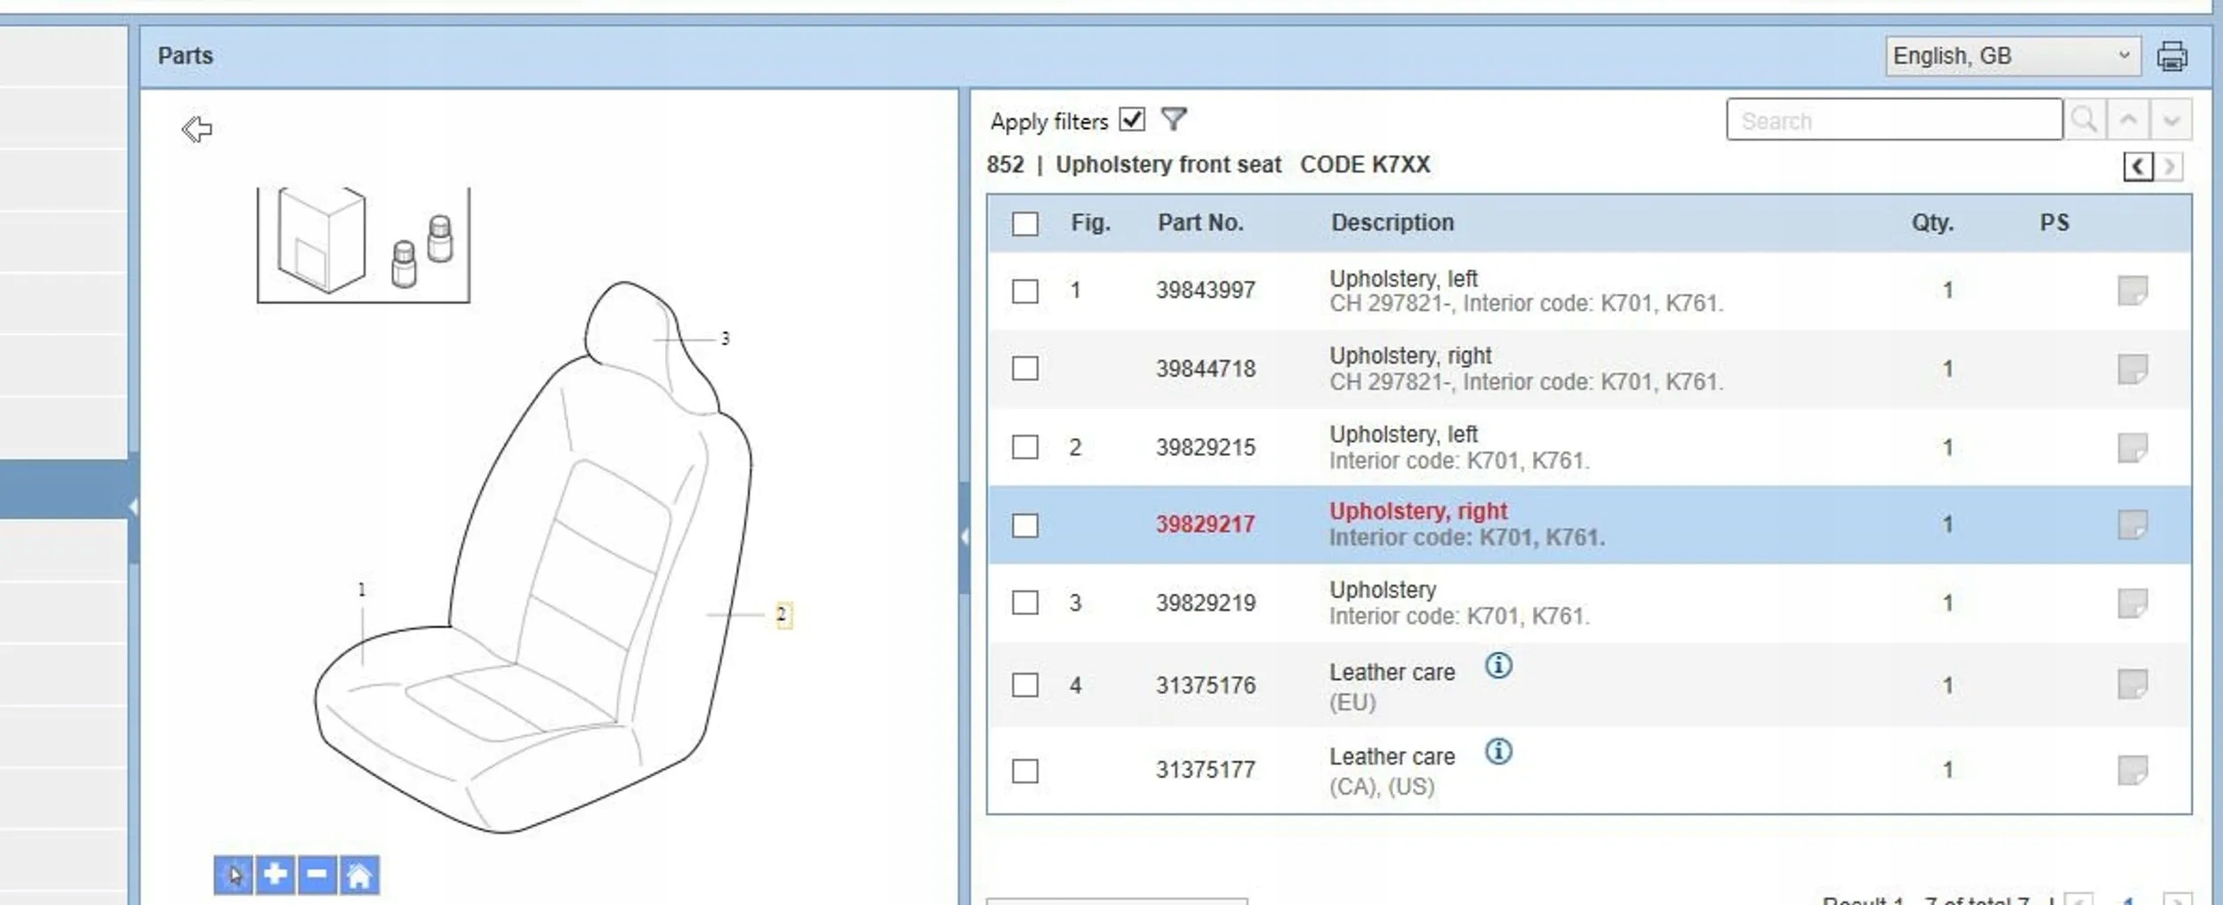Image resolution: width=2223 pixels, height=905 pixels.
Task: Tick the select-all header checkbox
Action: click(1025, 223)
